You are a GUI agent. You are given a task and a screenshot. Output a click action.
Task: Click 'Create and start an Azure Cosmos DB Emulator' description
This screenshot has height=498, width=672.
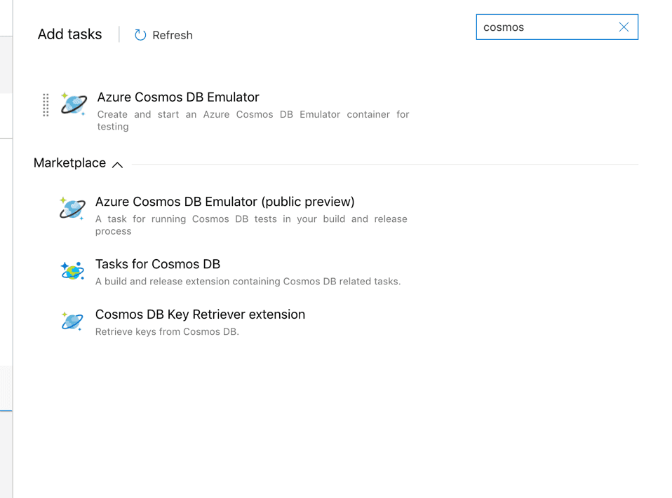253,120
